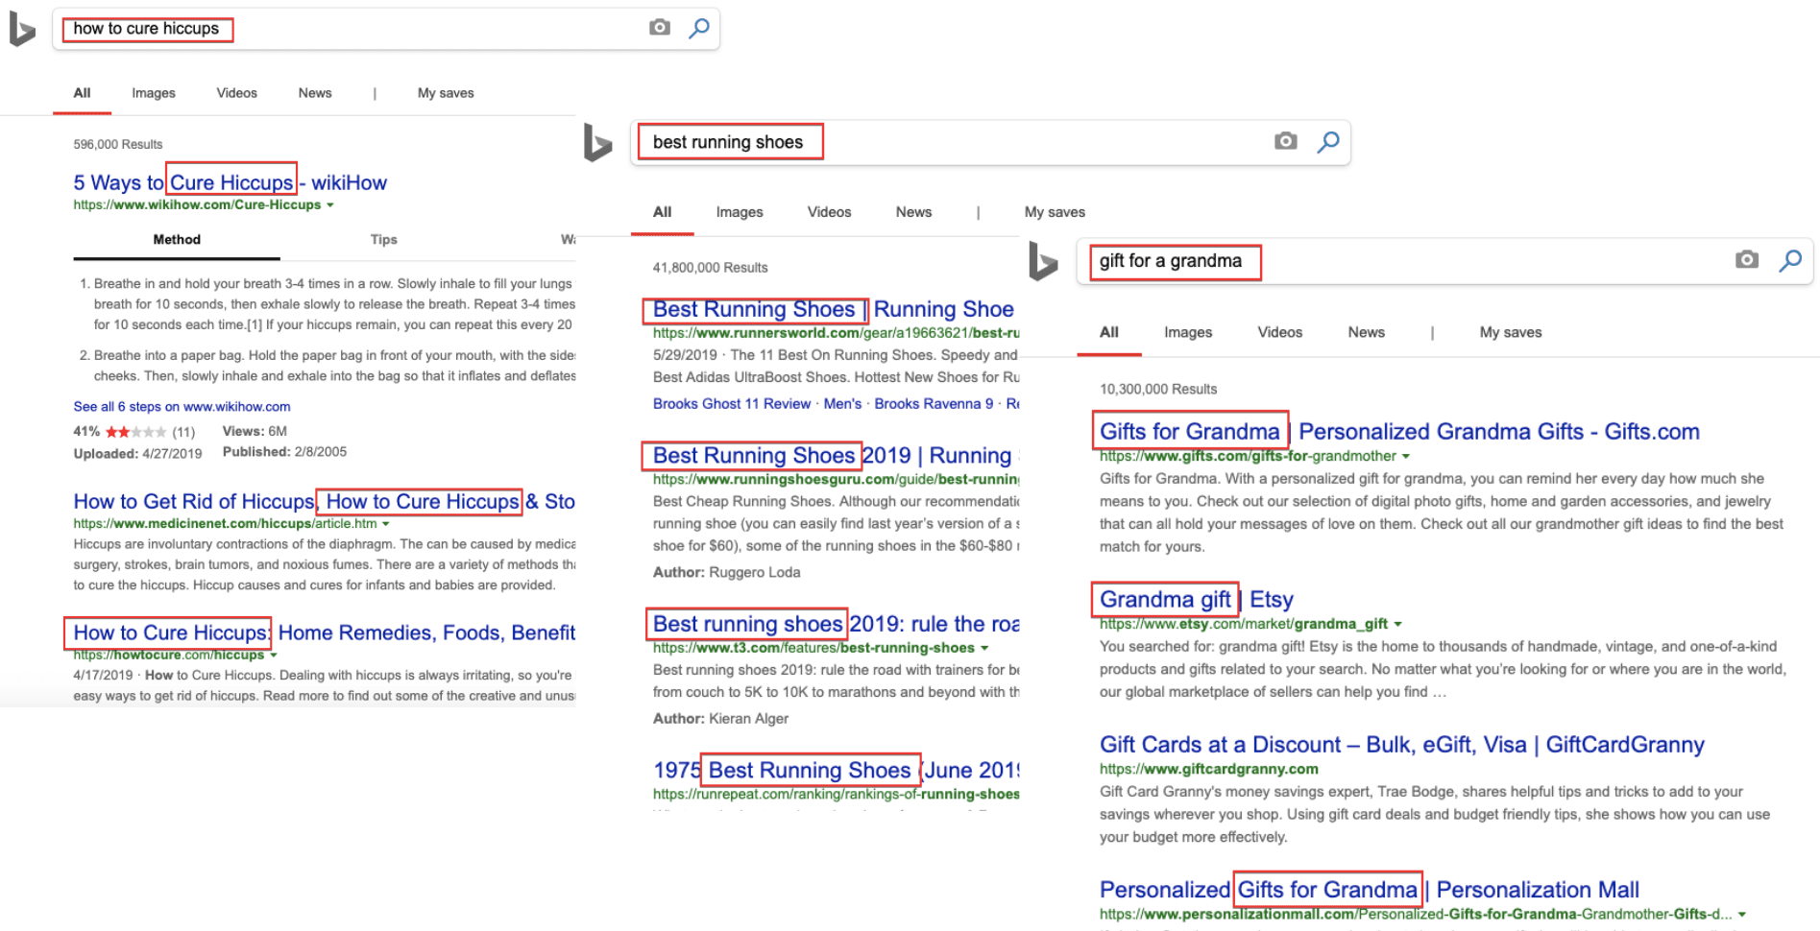The width and height of the screenshot is (1820, 931).
Task: Expand dropdown arrow next to howtocure.com URL
Action: [274, 656]
